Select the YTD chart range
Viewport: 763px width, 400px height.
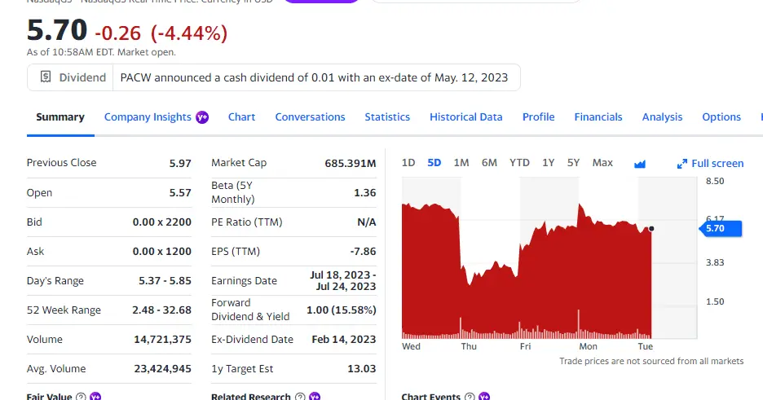(x=519, y=163)
